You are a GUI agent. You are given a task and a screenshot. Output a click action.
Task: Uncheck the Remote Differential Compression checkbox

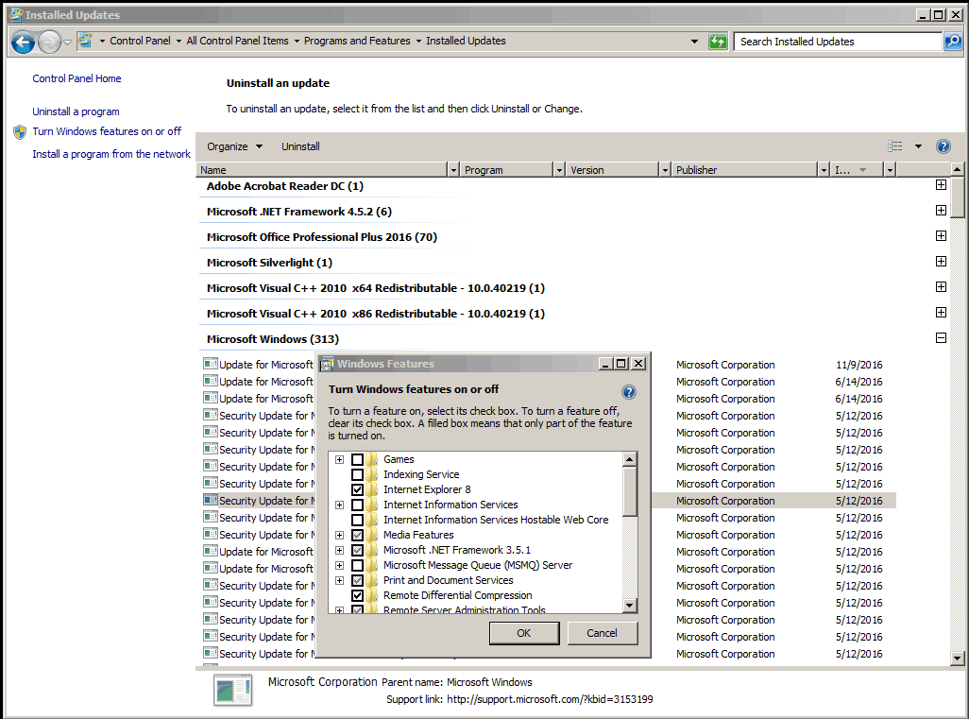(x=357, y=595)
